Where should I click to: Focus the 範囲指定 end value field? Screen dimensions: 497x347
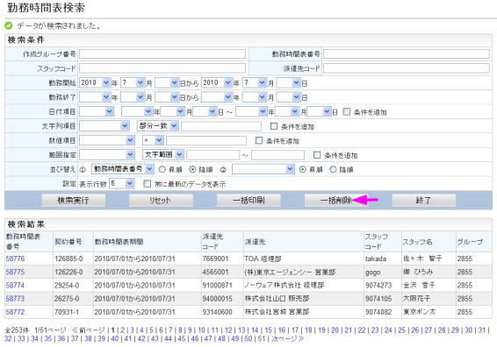pos(278,155)
